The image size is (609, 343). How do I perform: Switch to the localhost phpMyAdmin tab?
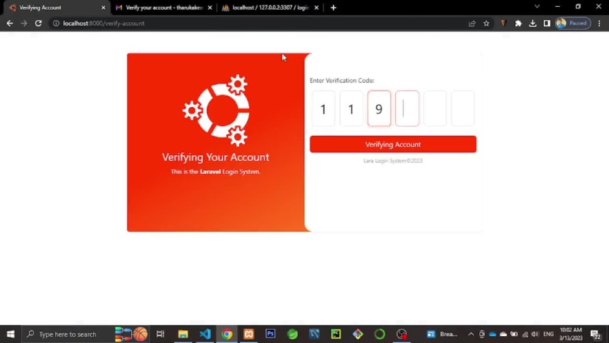click(x=270, y=7)
